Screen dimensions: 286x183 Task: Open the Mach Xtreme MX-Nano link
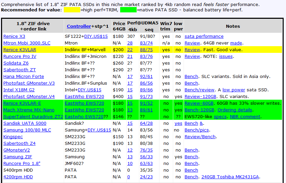point(29,110)
